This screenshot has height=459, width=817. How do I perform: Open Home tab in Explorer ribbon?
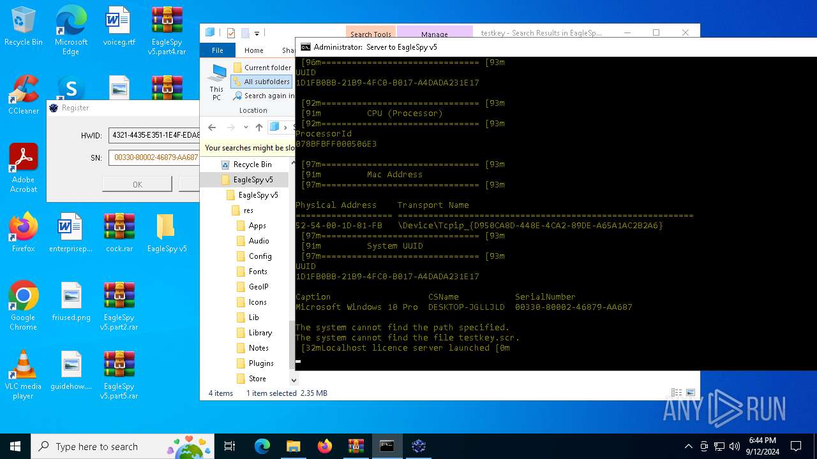[x=253, y=50]
